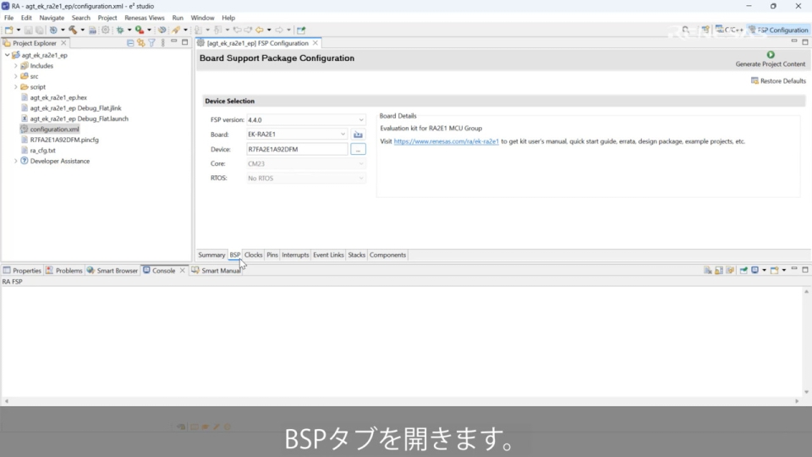
Task: Open the Summary tab
Action: point(211,255)
